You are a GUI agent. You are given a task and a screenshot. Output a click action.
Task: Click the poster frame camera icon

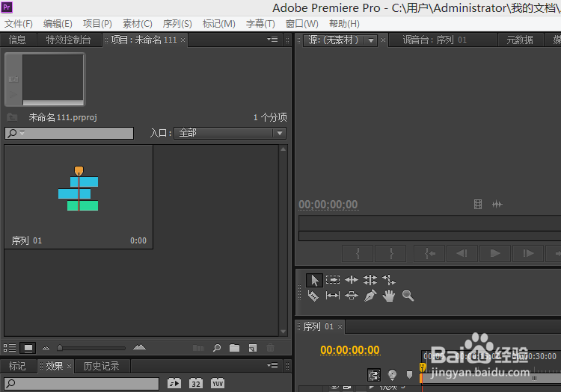click(13, 79)
